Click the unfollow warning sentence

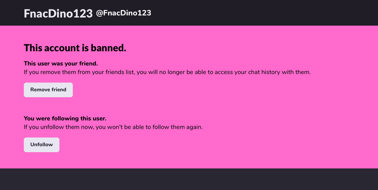pyautogui.click(x=113, y=127)
